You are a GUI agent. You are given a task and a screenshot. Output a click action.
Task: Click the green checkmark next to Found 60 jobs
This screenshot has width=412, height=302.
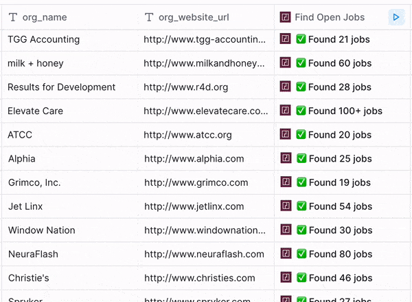tap(301, 63)
